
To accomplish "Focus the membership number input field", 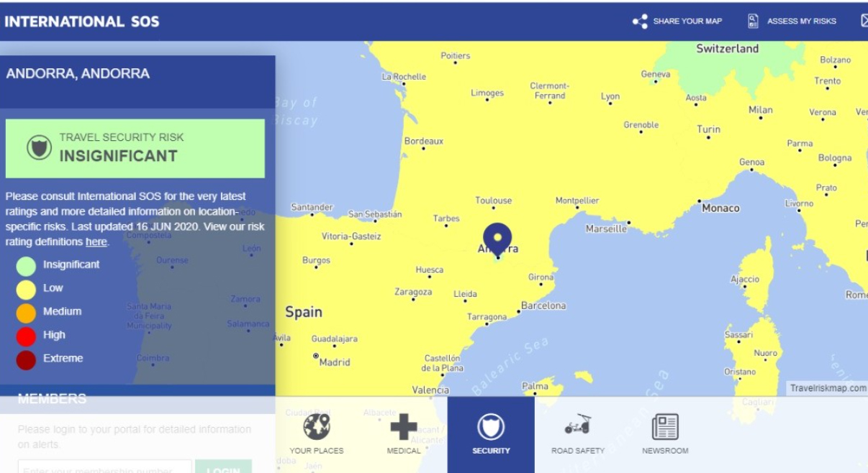I will [104, 468].
